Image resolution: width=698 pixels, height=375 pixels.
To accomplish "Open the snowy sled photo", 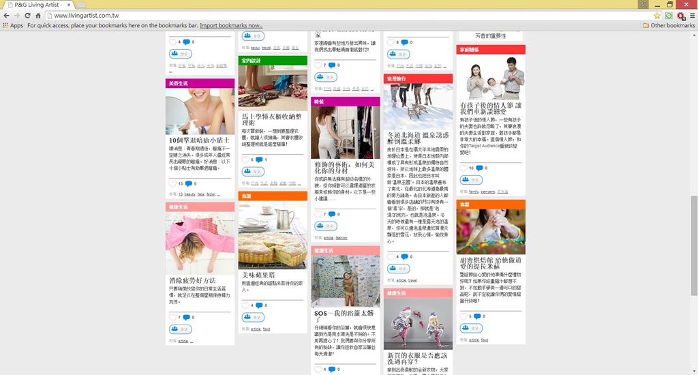I will coord(418,106).
